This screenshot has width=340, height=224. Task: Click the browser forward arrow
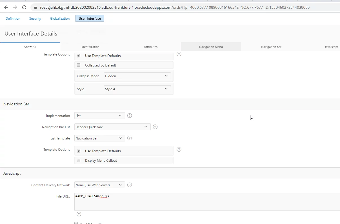15,7
